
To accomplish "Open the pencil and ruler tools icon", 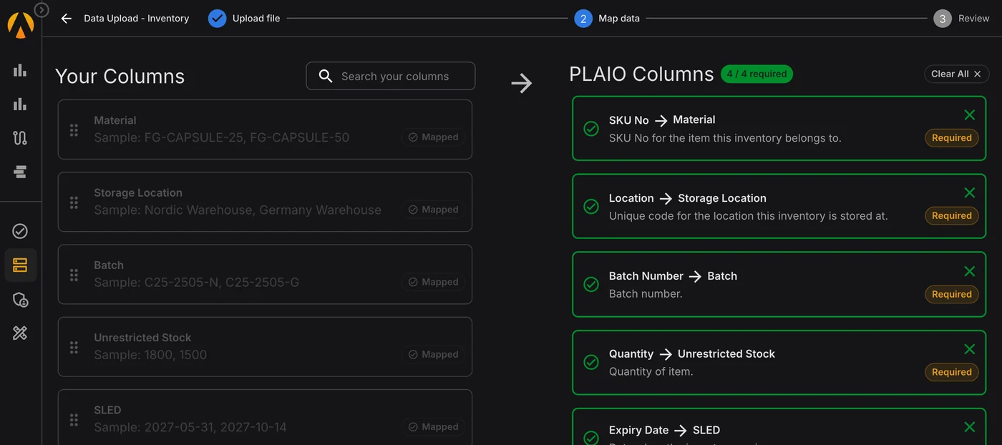I will tap(20, 333).
